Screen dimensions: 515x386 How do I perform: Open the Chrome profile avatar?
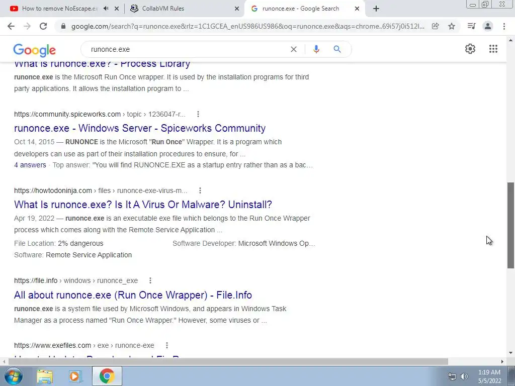[x=488, y=26]
